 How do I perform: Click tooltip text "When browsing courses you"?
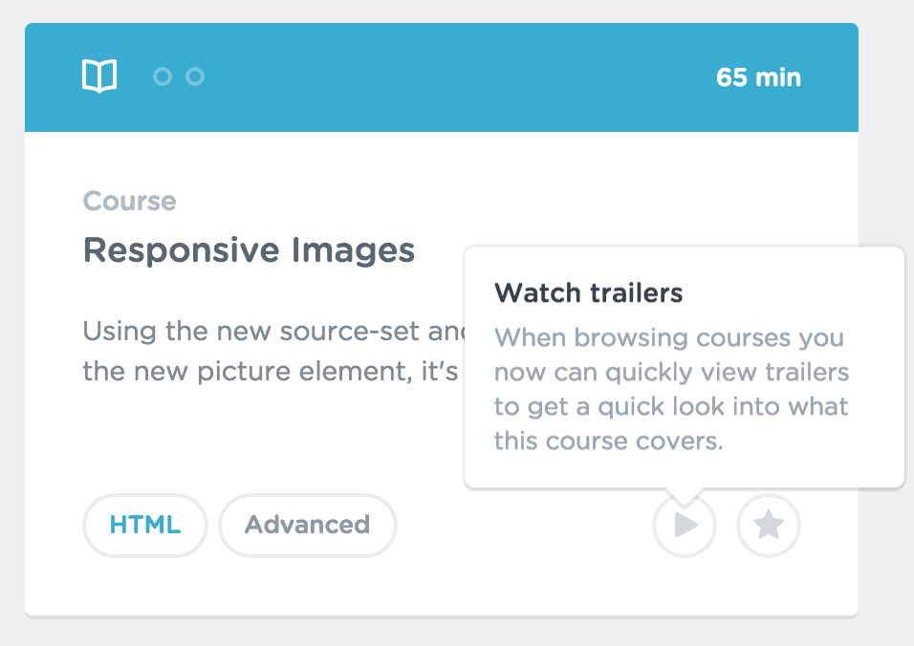[x=669, y=338]
